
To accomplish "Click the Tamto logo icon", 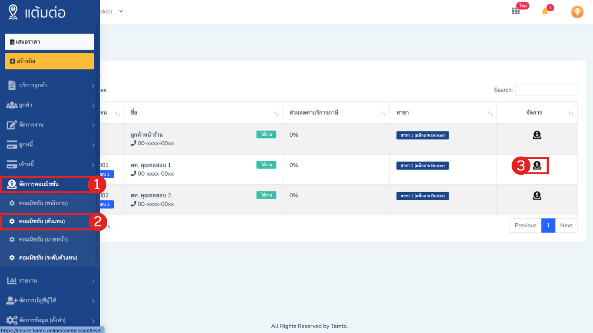I will [x=13, y=12].
